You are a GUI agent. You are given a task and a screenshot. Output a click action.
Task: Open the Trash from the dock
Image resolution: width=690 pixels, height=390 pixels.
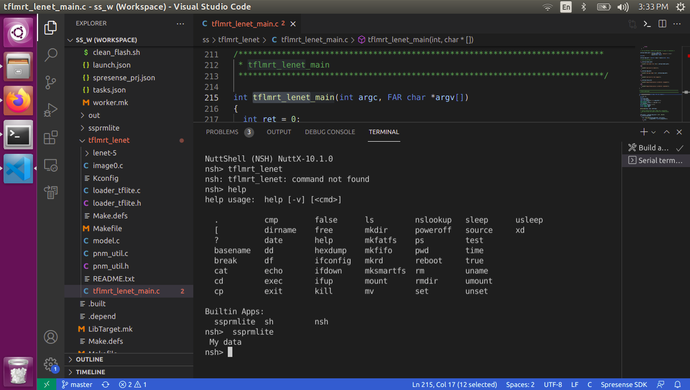(19, 371)
